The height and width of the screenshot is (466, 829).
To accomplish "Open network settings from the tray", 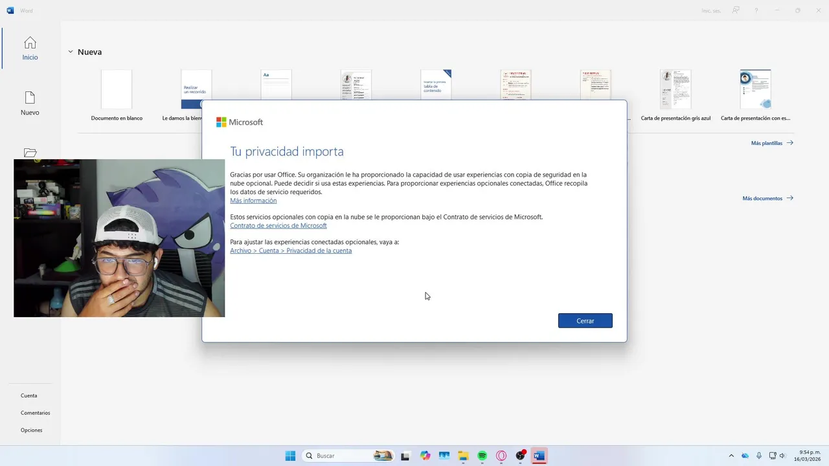I will pyautogui.click(x=773, y=456).
